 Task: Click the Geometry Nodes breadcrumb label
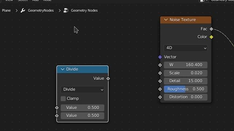(x=84, y=11)
